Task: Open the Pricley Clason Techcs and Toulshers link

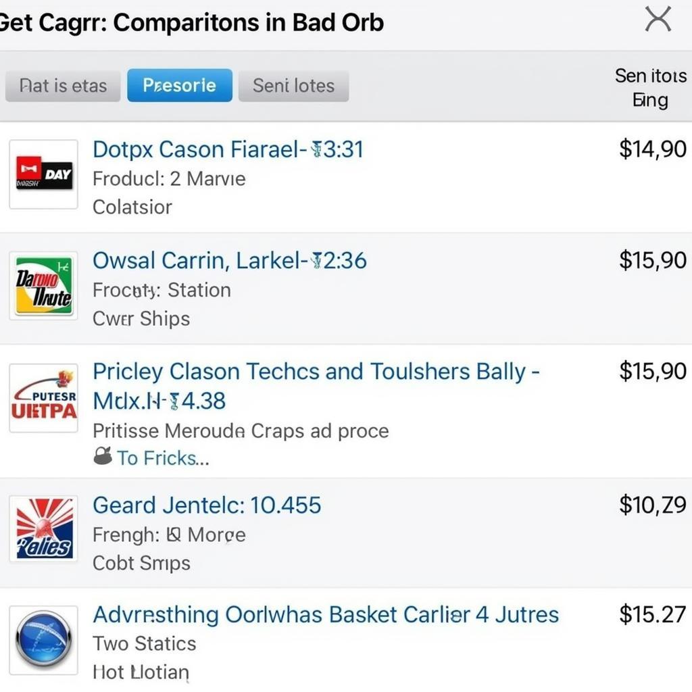Action: pos(316,386)
